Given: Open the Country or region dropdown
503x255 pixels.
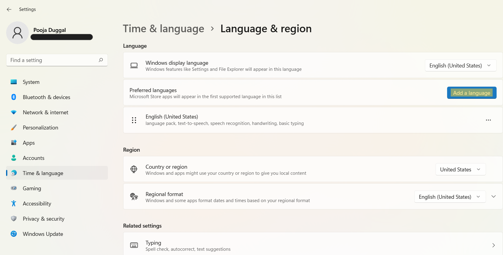Looking at the screenshot, I should (x=460, y=170).
